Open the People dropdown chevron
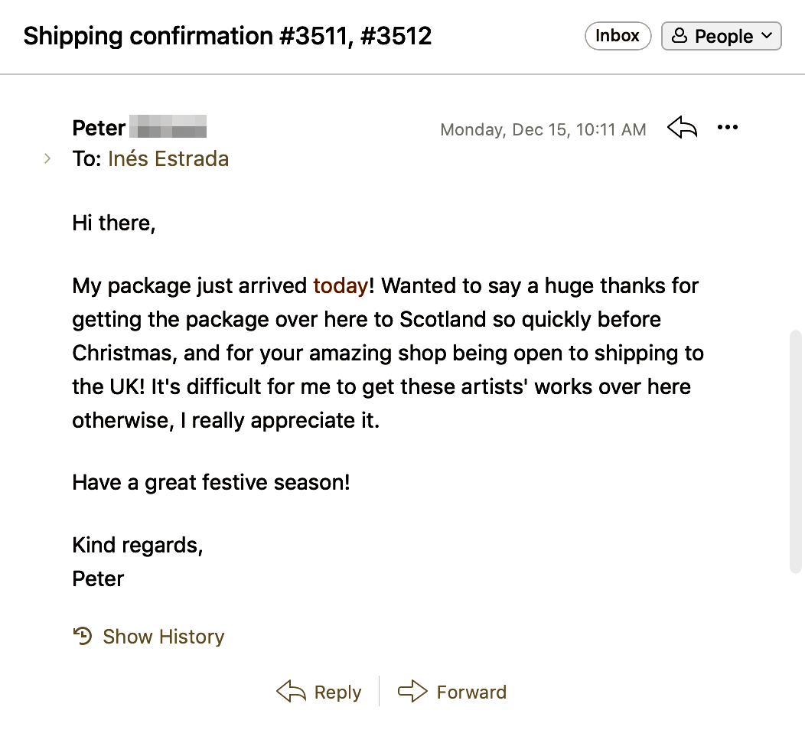This screenshot has height=730, width=805. [768, 36]
